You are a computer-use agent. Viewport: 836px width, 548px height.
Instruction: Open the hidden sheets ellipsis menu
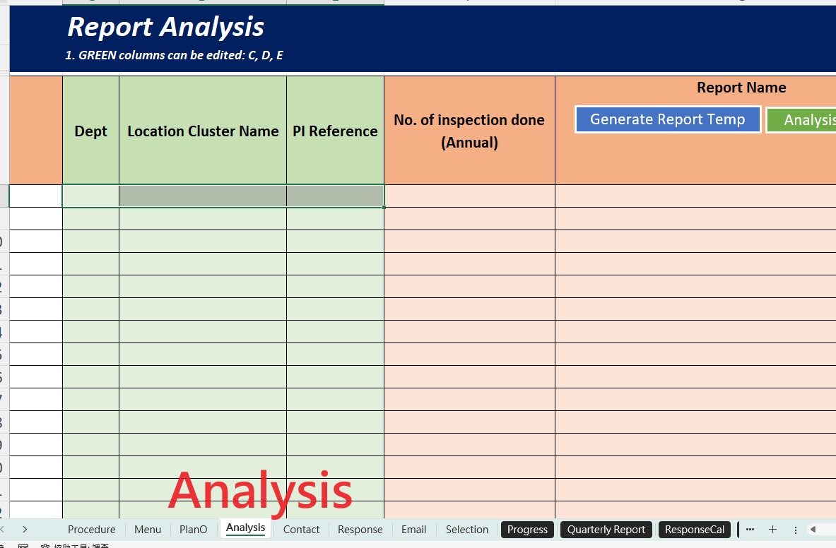(750, 529)
